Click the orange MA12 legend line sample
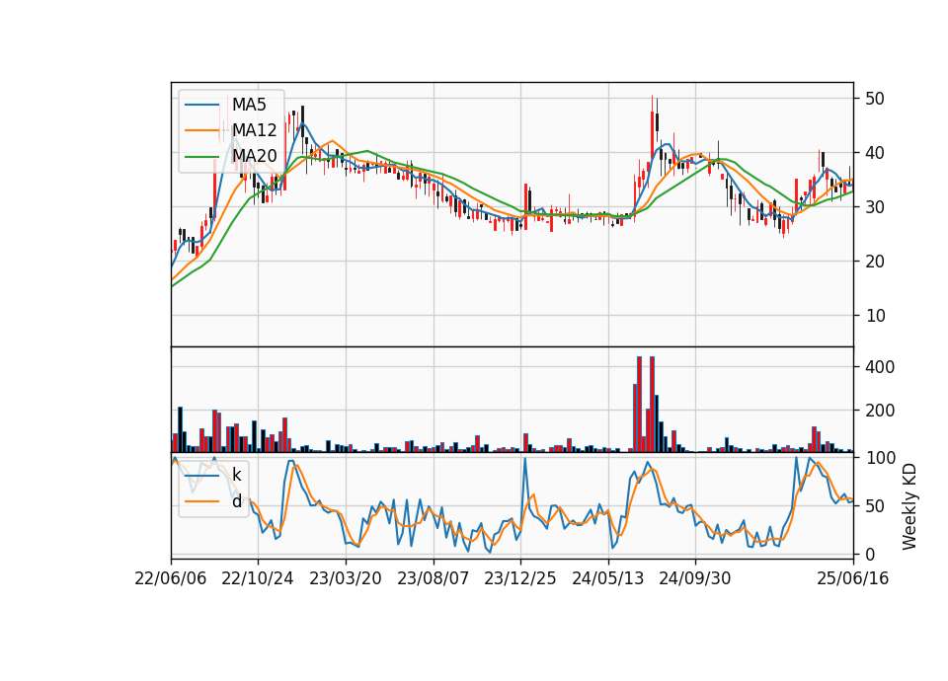This screenshot has height=681, width=948. pos(201,130)
